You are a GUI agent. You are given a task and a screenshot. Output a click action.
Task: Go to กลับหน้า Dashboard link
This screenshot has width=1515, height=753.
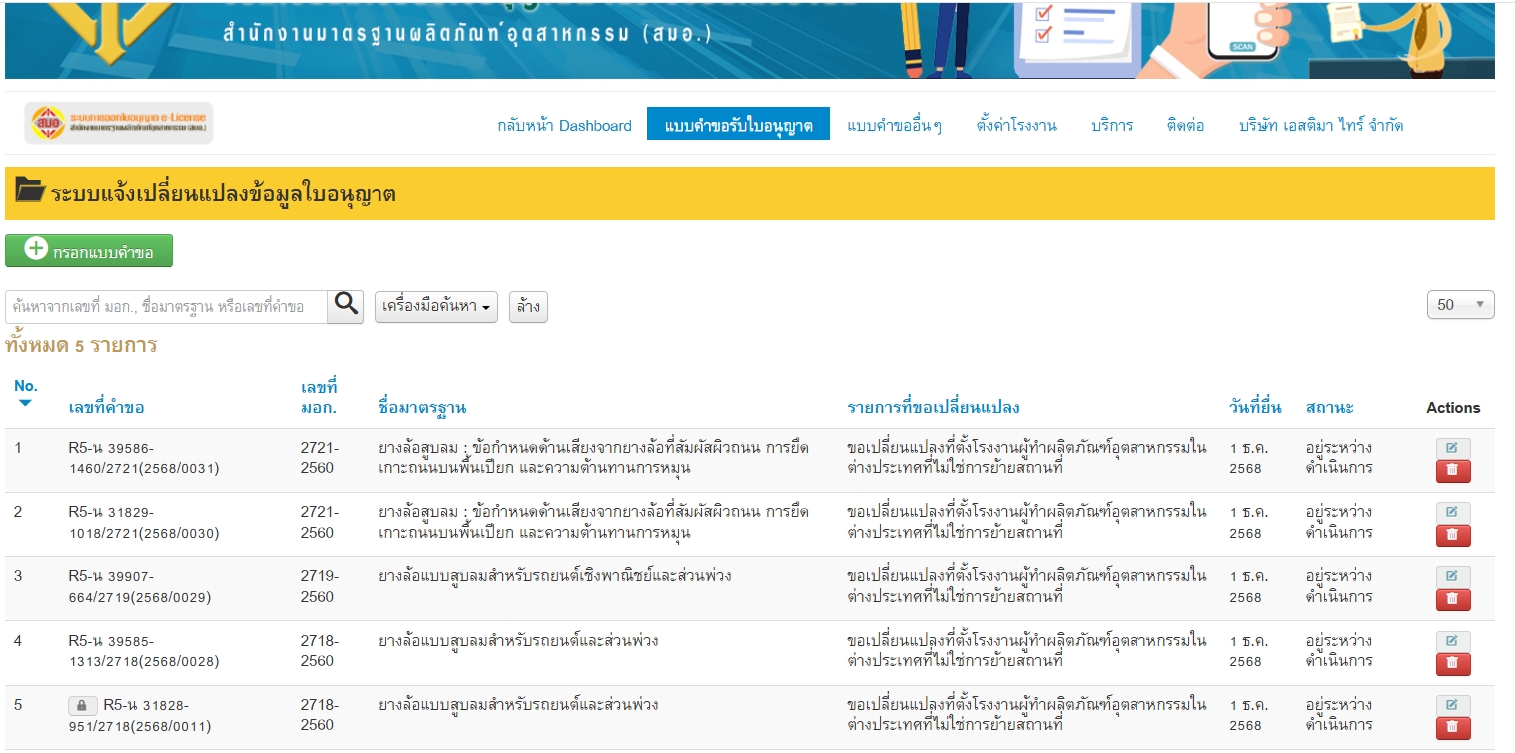[564, 125]
